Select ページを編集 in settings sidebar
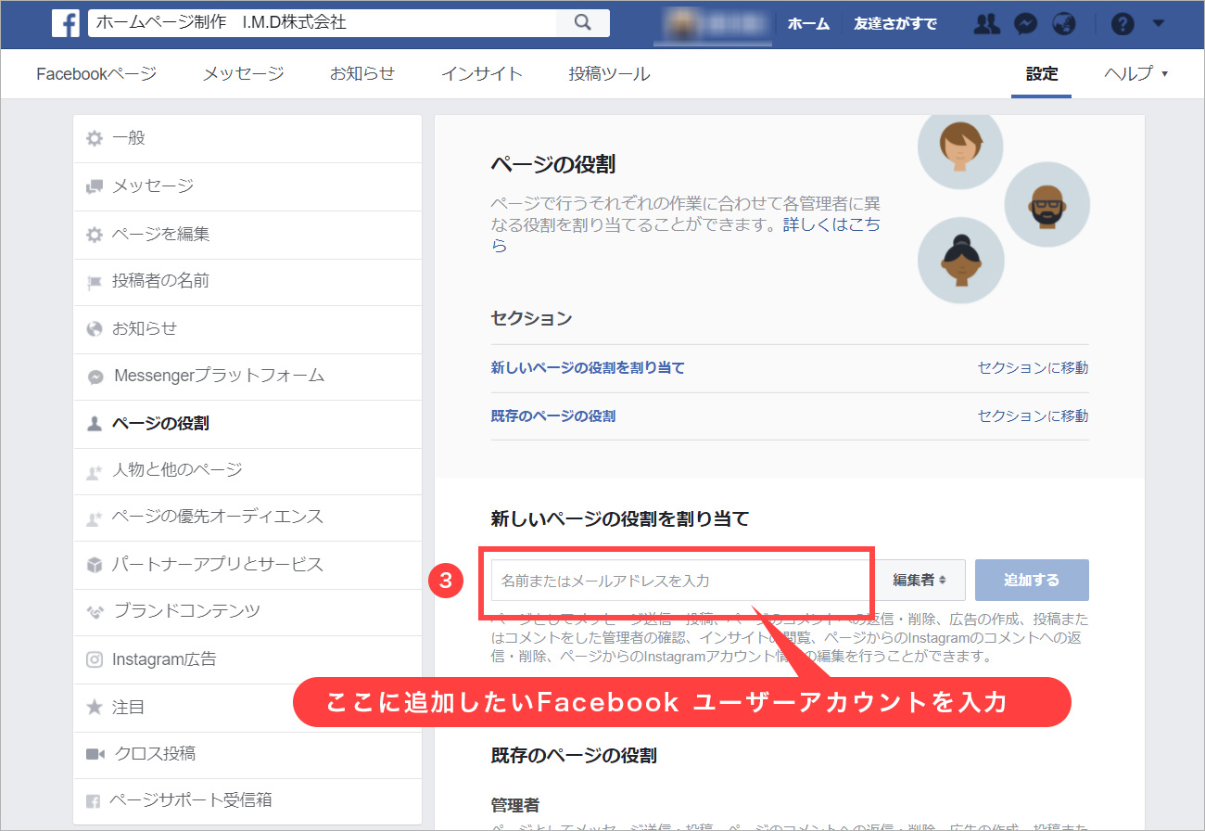1205x831 pixels. 247,235
